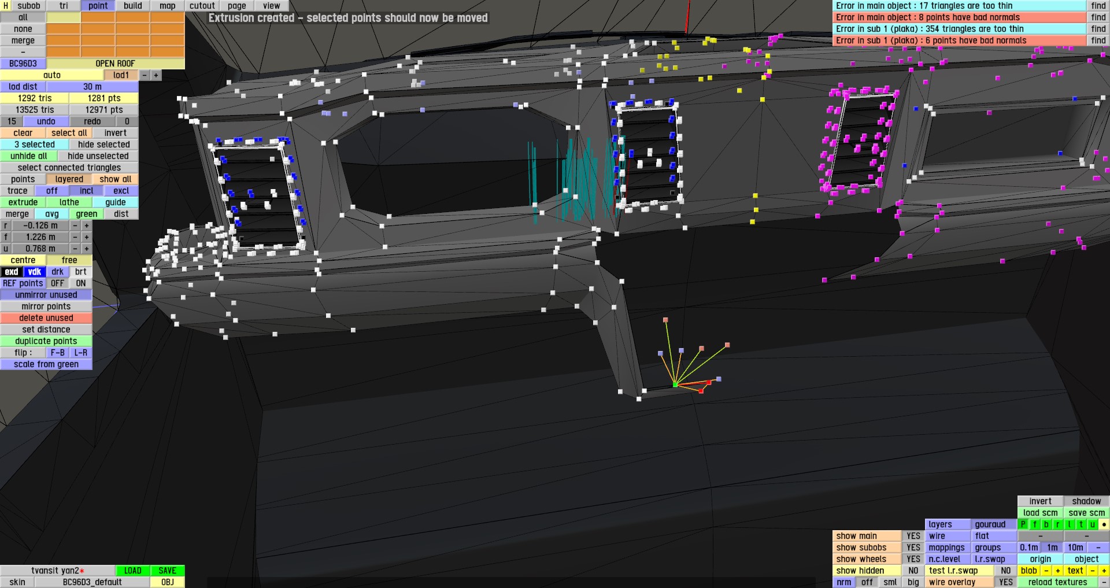Click the lod dist 30 m field
1110x588 pixels.
coord(92,87)
